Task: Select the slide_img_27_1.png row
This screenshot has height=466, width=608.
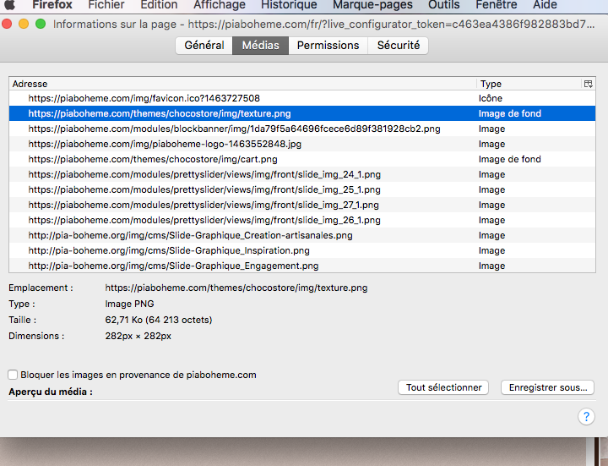Action: click(x=302, y=205)
